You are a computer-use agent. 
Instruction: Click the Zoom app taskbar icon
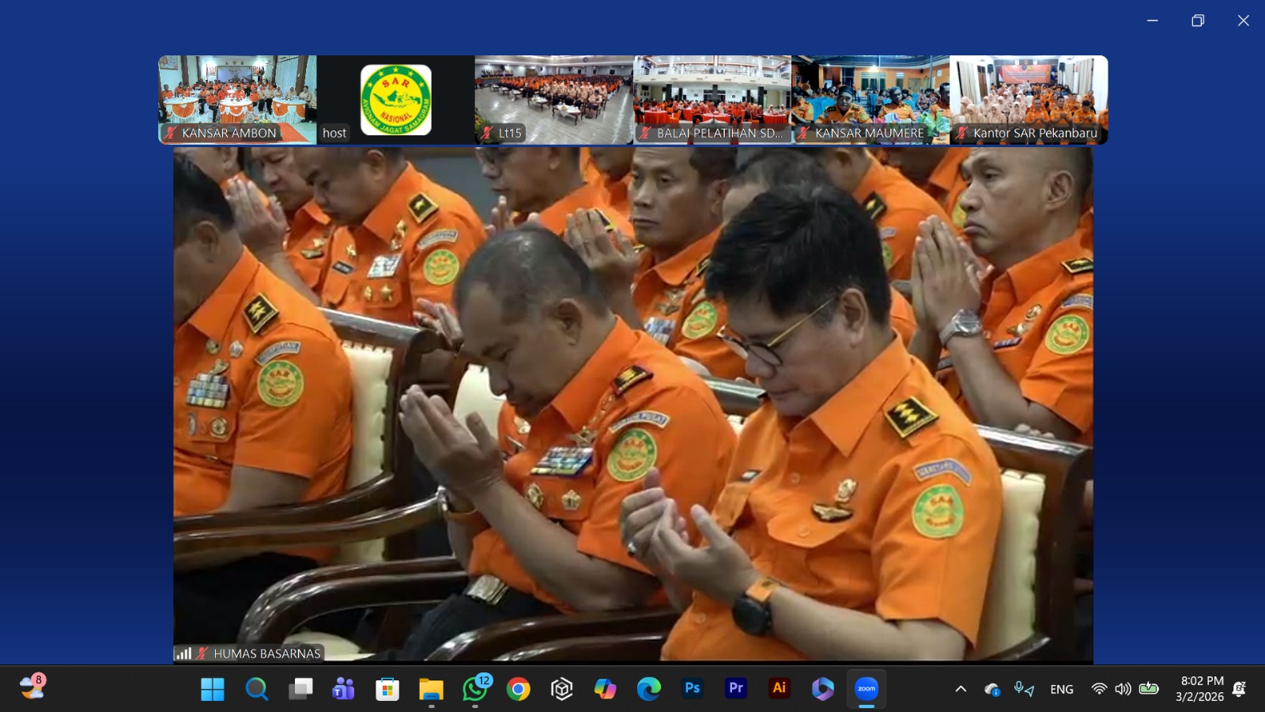pyautogui.click(x=867, y=689)
